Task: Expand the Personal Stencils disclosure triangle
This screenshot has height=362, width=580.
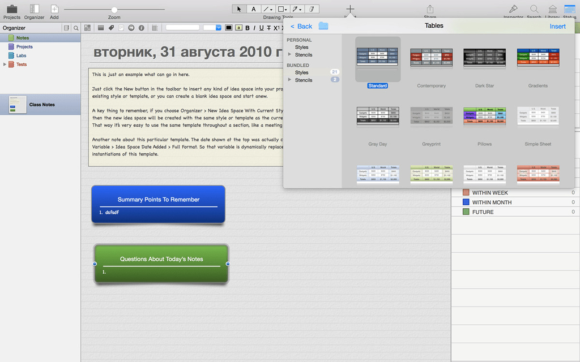Action: coord(290,55)
